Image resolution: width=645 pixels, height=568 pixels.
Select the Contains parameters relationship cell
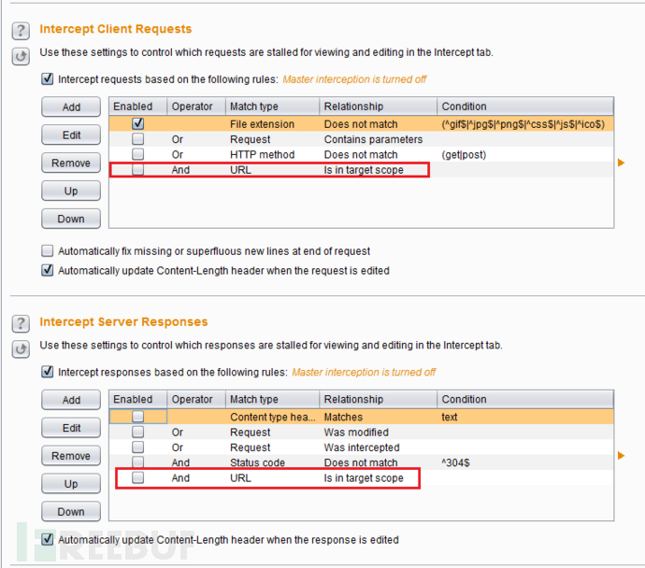tap(378, 139)
